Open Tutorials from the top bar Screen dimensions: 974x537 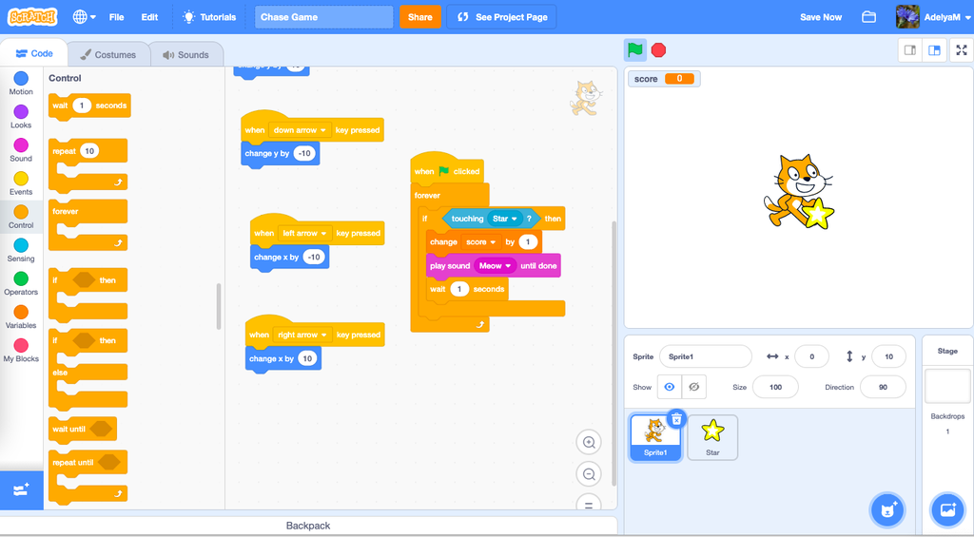(209, 17)
